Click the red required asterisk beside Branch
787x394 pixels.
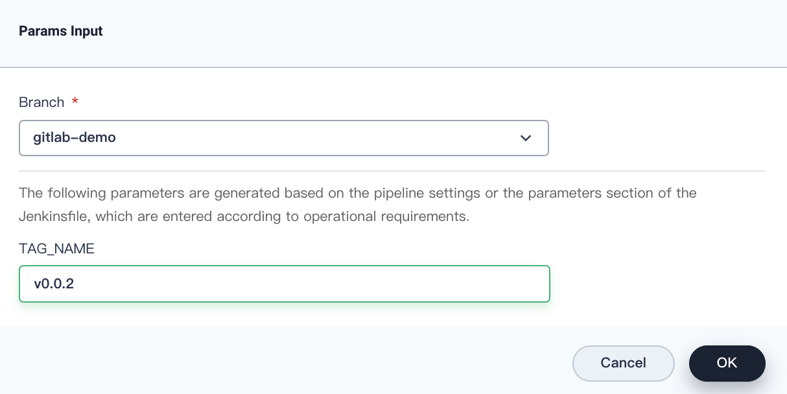click(74, 102)
